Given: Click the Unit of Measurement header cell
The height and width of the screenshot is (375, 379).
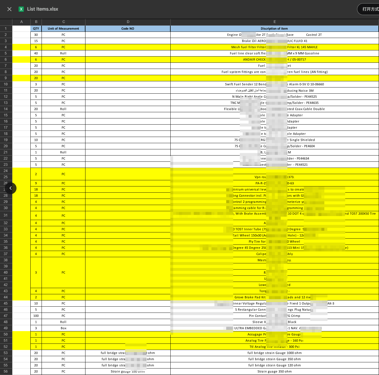Looking at the screenshot, I should [x=63, y=29].
